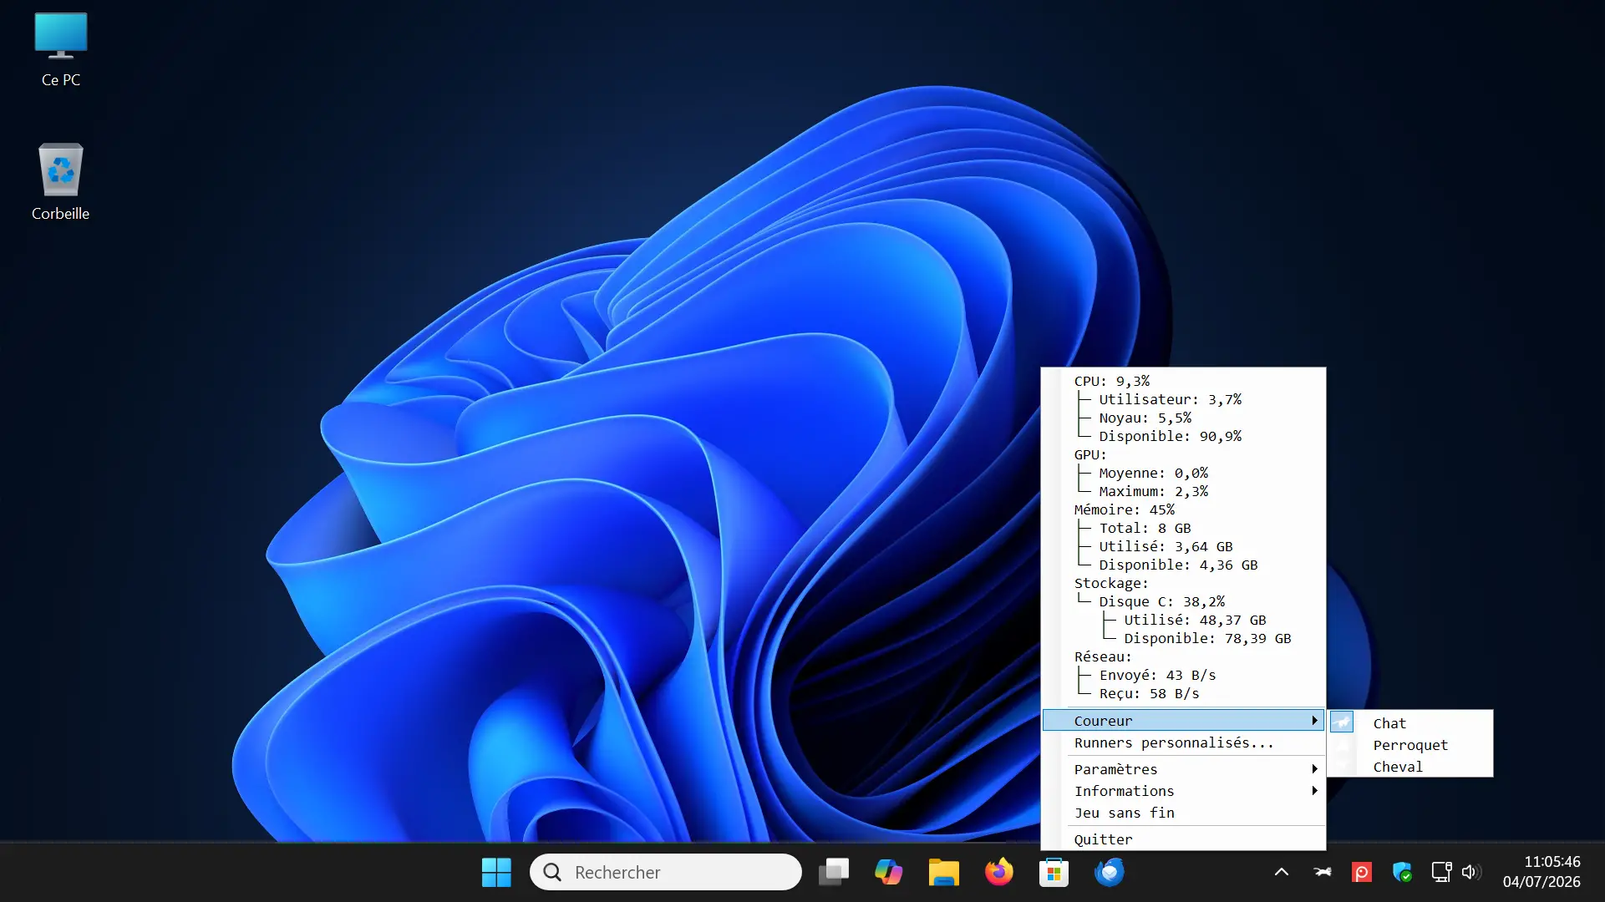Open the red PicPick tray icon
Screen dimensions: 1605x902
pyautogui.click(x=1361, y=872)
